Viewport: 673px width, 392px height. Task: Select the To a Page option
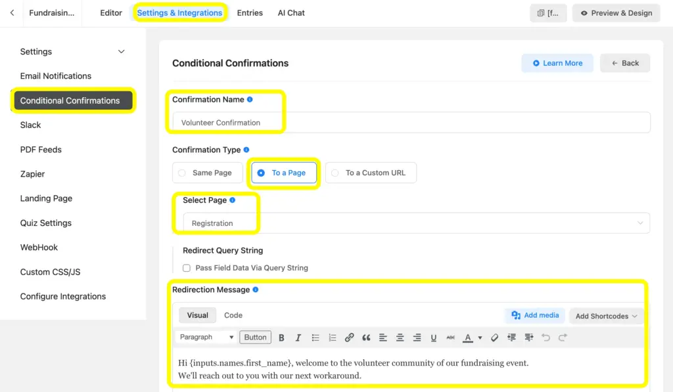click(x=284, y=173)
